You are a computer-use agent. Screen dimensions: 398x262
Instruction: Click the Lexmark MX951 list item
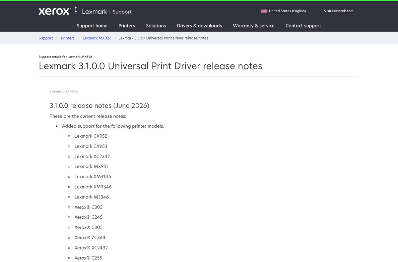91,166
